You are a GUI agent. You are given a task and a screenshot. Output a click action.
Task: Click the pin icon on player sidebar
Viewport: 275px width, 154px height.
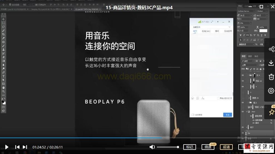(x=271, y=112)
